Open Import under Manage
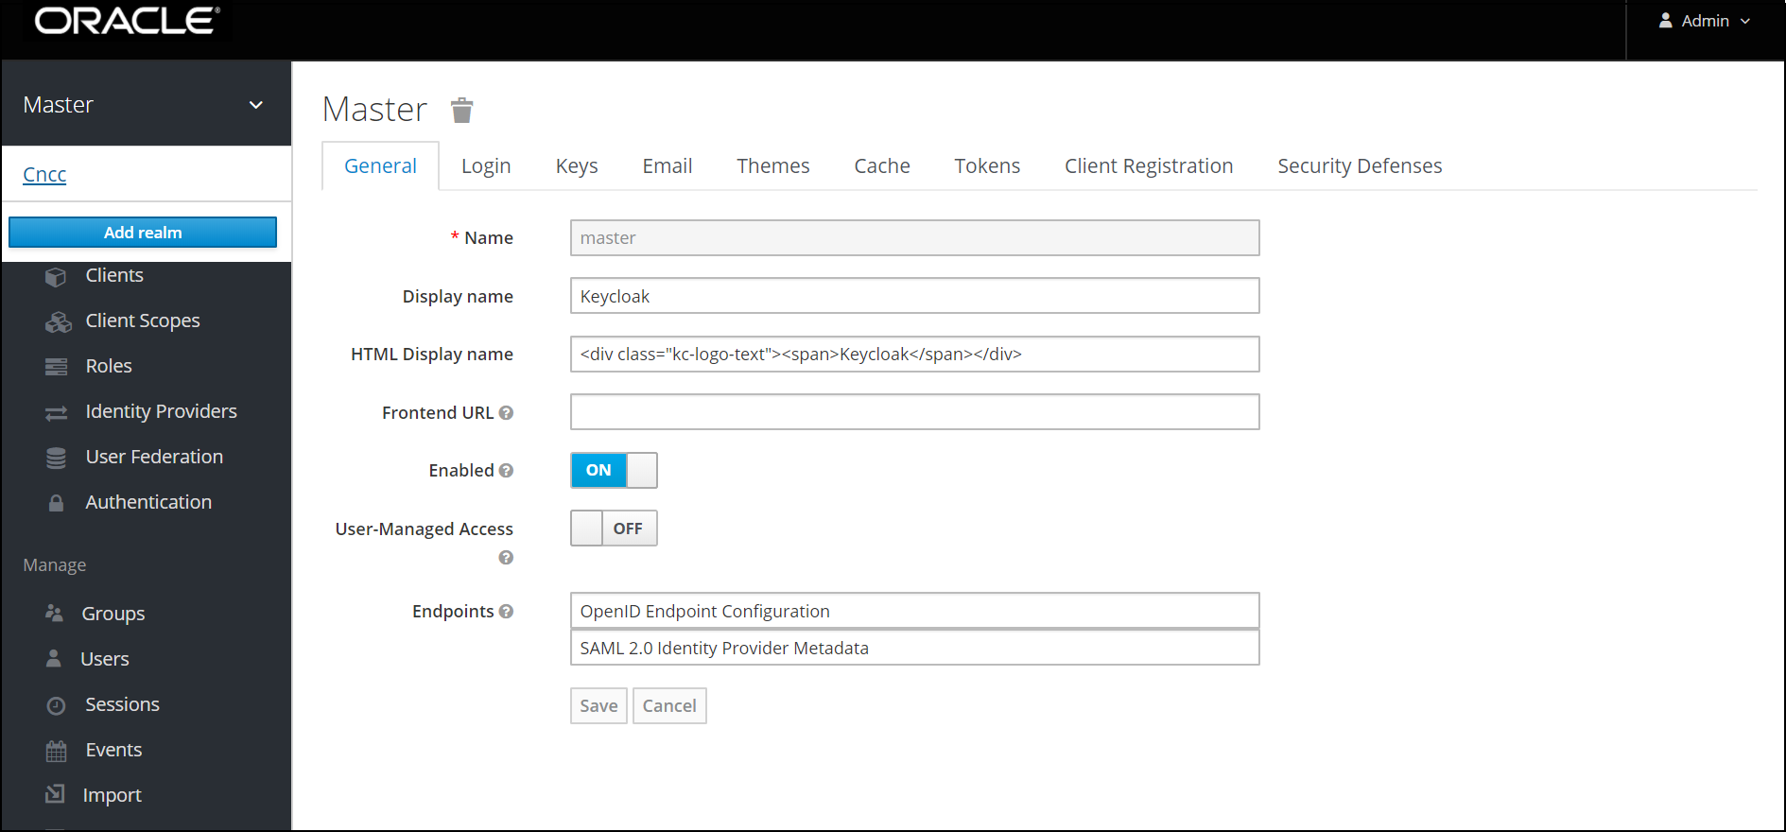The image size is (1786, 832). [x=112, y=795]
